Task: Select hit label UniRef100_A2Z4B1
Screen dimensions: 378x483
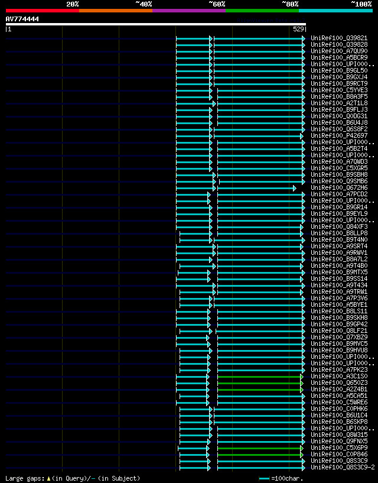Action: pyautogui.click(x=339, y=389)
